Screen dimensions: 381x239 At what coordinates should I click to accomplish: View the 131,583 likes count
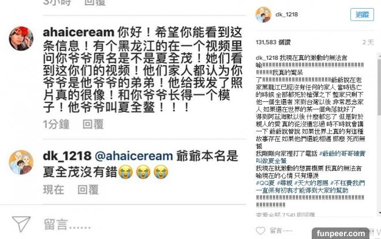tap(273, 43)
